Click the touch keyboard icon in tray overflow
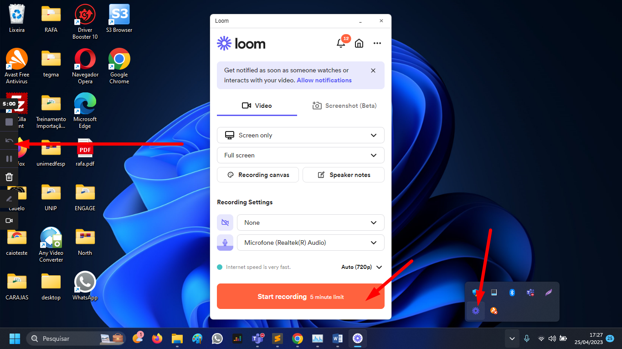622x349 pixels. [x=493, y=293]
